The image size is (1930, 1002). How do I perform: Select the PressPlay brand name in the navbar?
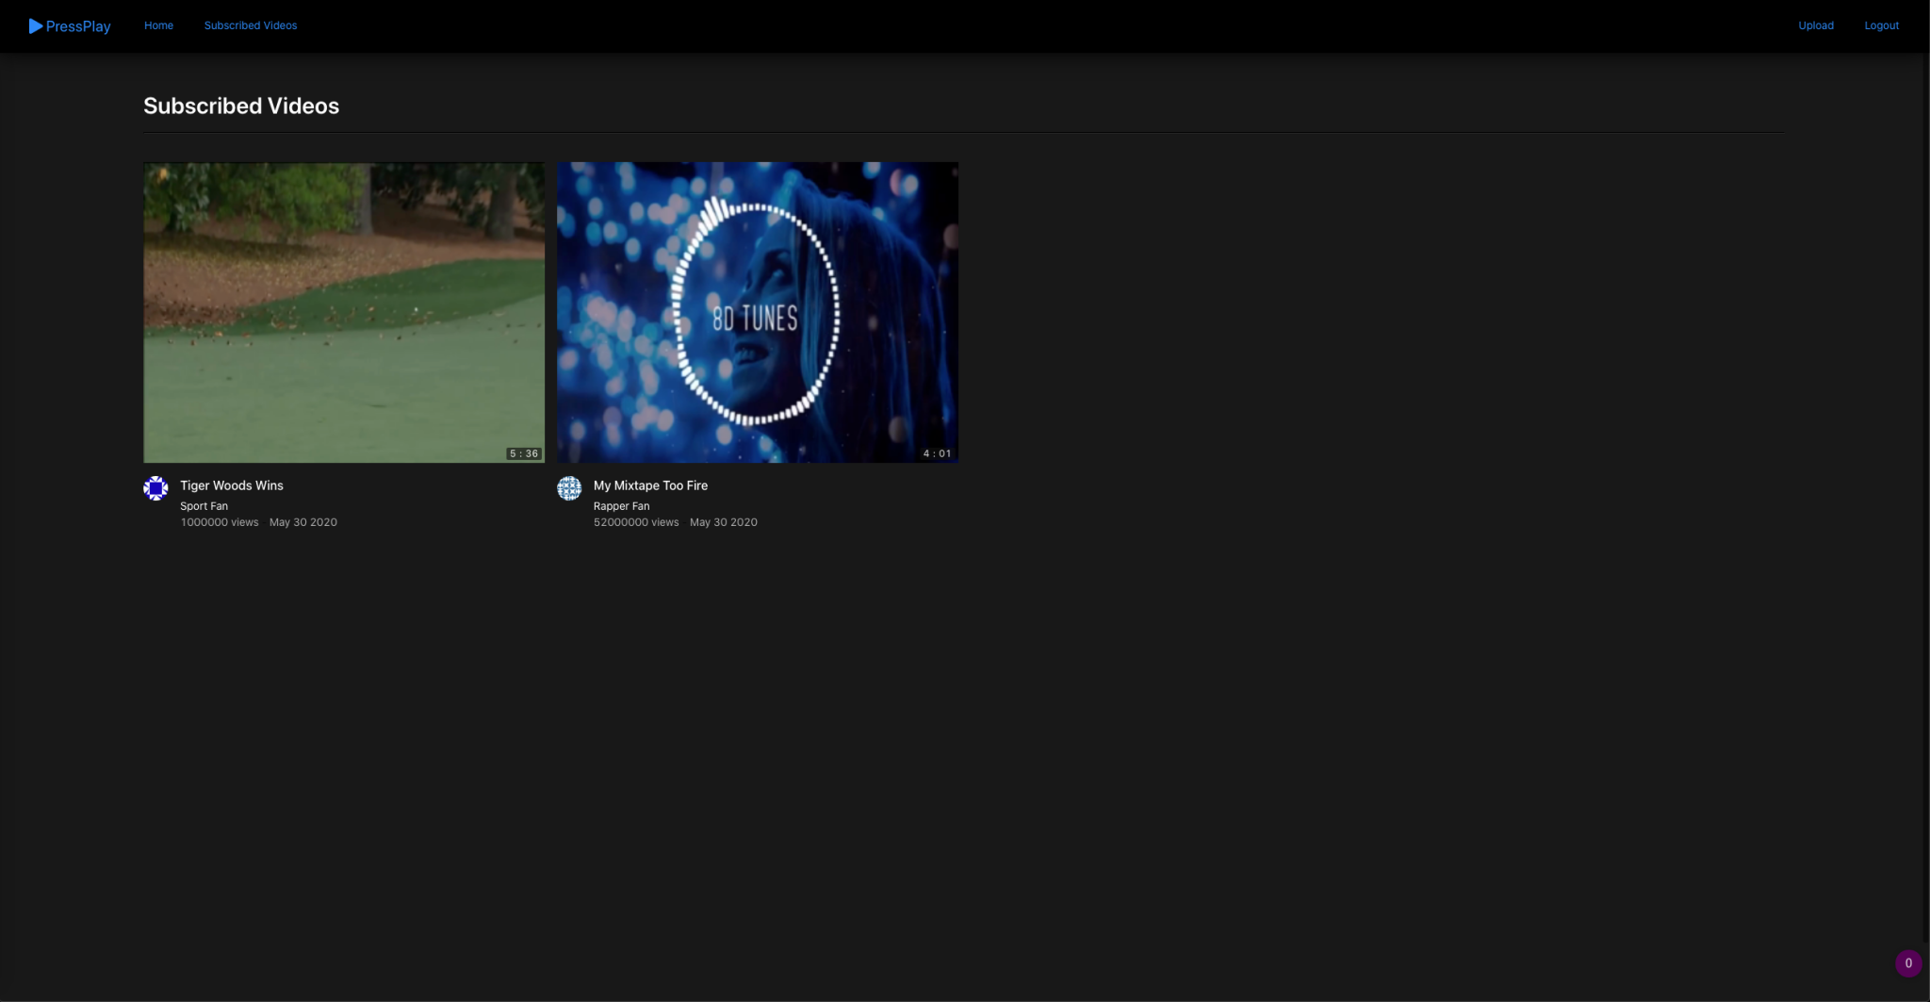[80, 25]
